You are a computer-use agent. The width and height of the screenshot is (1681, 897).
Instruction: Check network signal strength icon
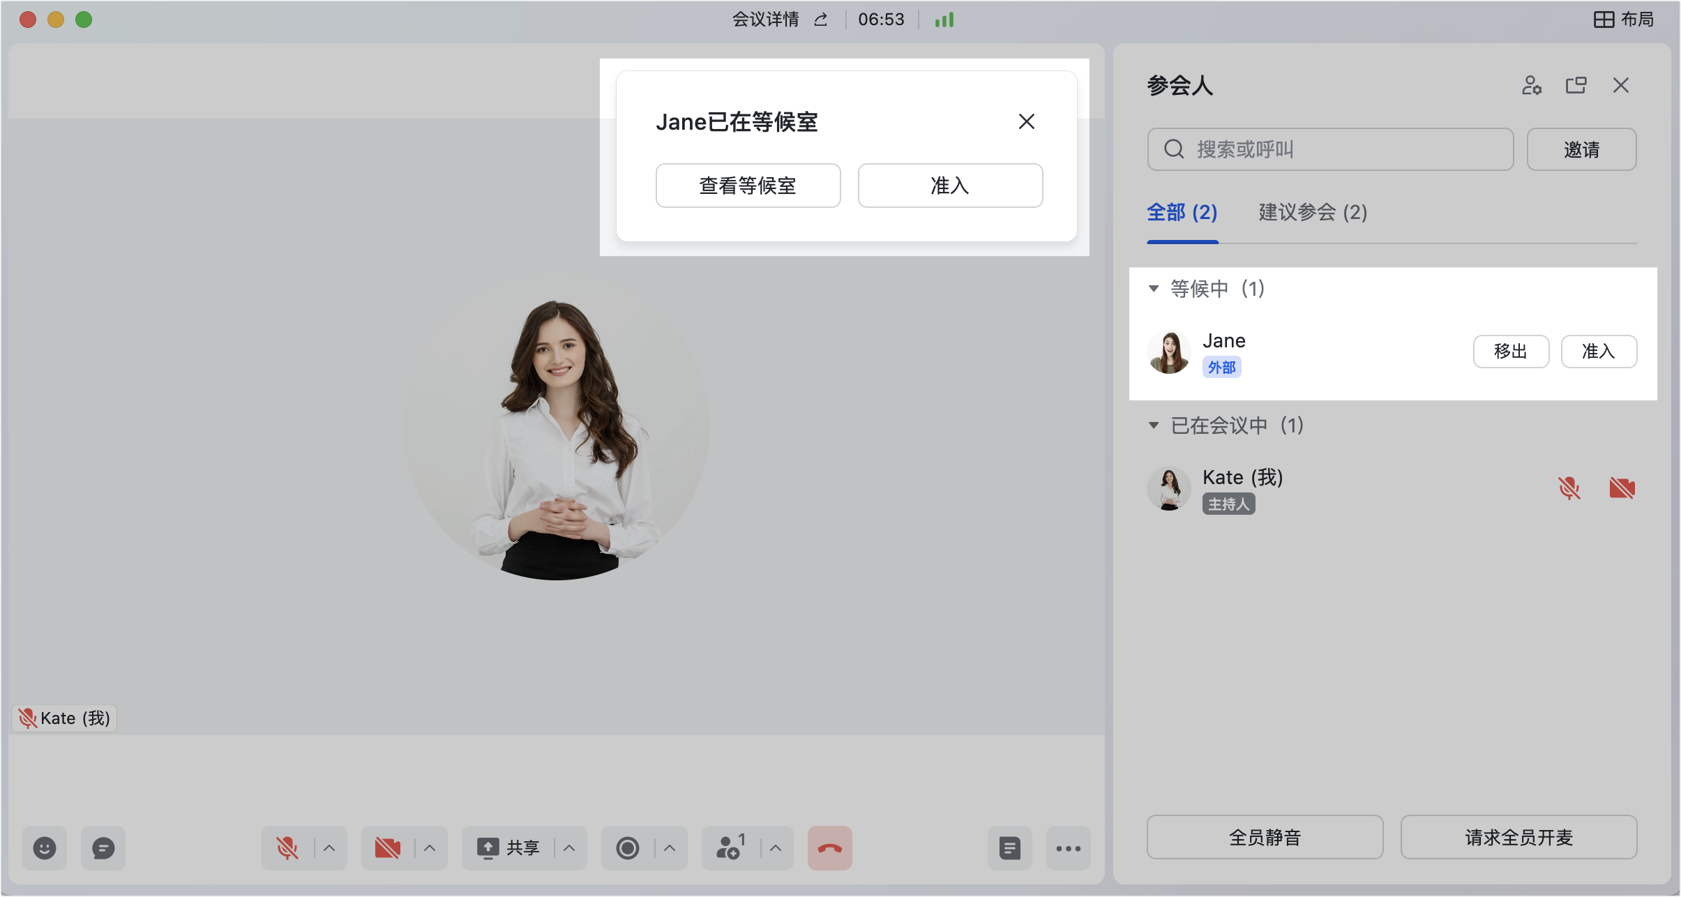click(x=944, y=20)
